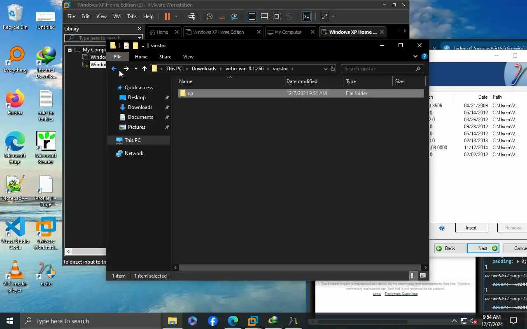Screen dimensions: 527x329
Task: Click Properties icon in Explorer quick access toolbar
Action: (126, 46)
